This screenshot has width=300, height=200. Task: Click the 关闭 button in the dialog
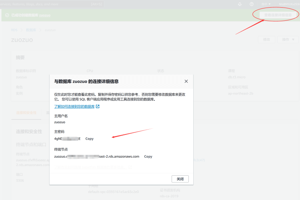180,179
